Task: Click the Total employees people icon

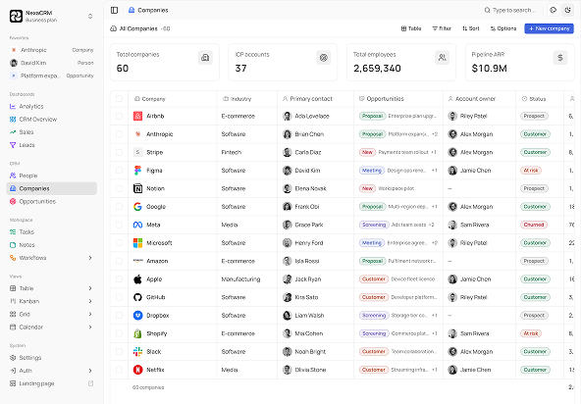Action: pyautogui.click(x=442, y=58)
